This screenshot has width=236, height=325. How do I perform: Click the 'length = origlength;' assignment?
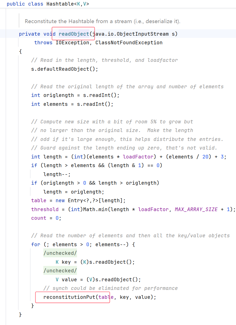pos(74,192)
